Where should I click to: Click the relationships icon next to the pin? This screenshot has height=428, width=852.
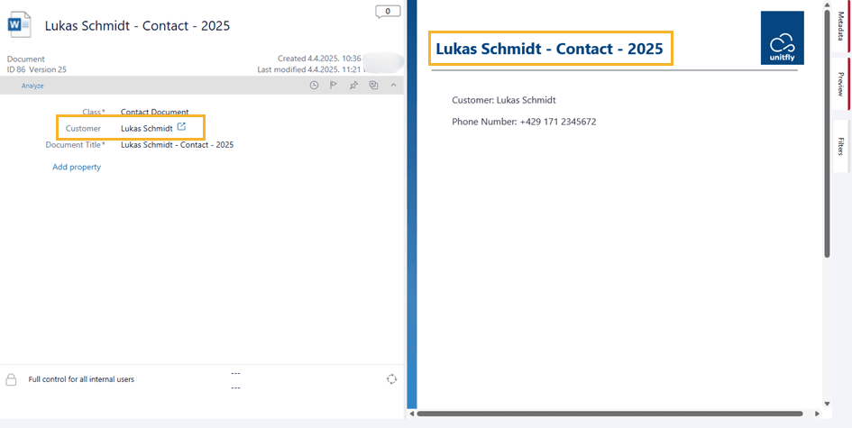coord(373,86)
